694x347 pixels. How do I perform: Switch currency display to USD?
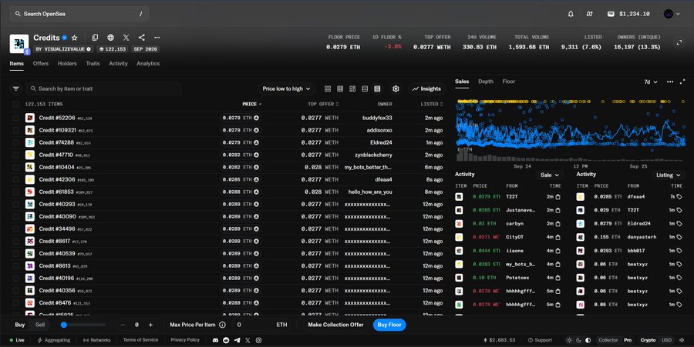[666, 340]
